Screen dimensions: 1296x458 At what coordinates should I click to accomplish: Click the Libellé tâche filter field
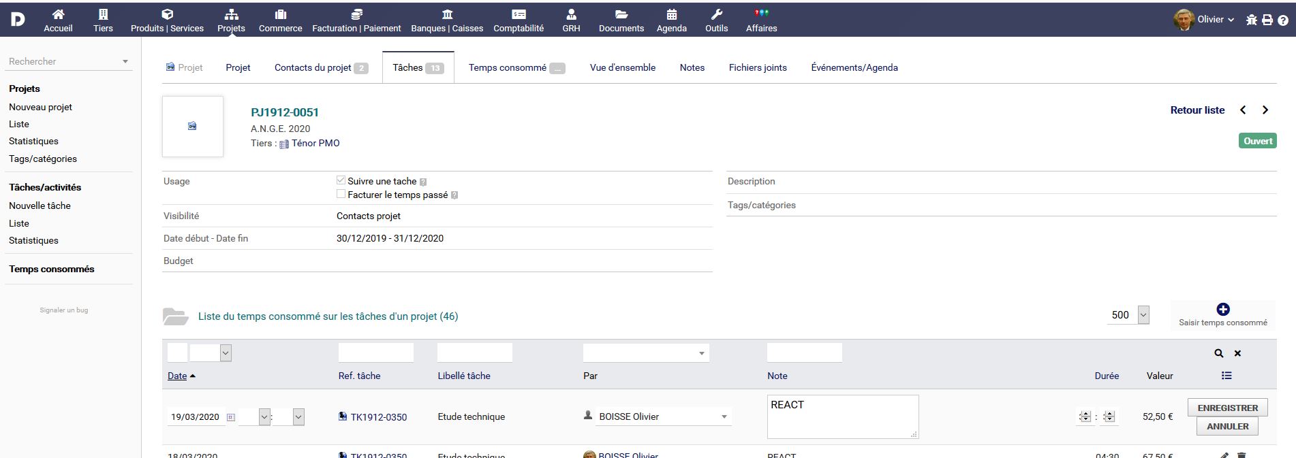coord(475,353)
